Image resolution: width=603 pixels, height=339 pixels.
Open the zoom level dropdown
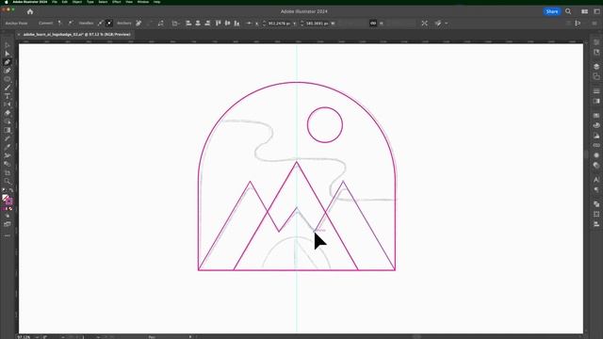pyautogui.click(x=37, y=337)
